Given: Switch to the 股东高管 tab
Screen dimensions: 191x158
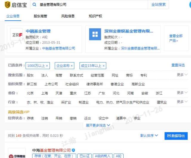Looking at the screenshot, I should 40,16.
